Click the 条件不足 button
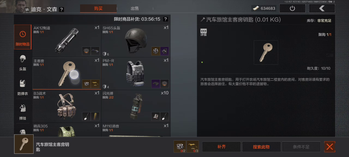 tap(301, 147)
